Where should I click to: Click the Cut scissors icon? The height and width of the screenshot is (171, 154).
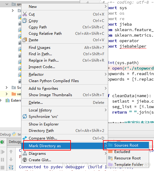point(25,14)
